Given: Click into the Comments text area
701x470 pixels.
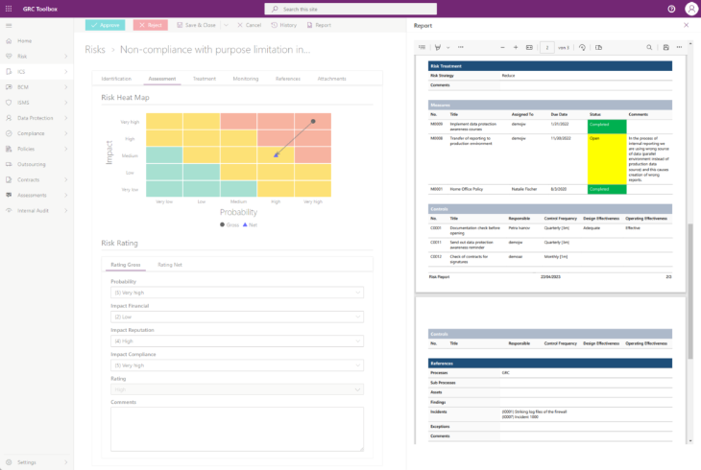Looking at the screenshot, I should click(x=237, y=429).
